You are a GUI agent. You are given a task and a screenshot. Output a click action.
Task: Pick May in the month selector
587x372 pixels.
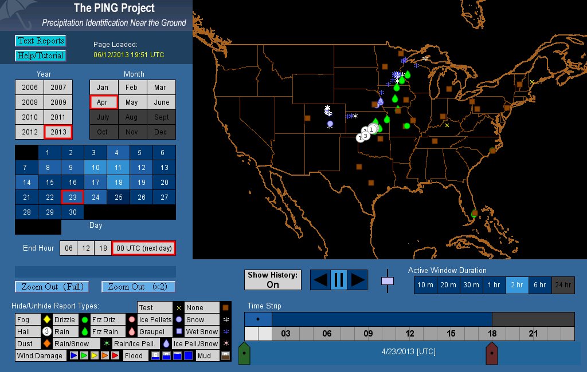pos(132,102)
